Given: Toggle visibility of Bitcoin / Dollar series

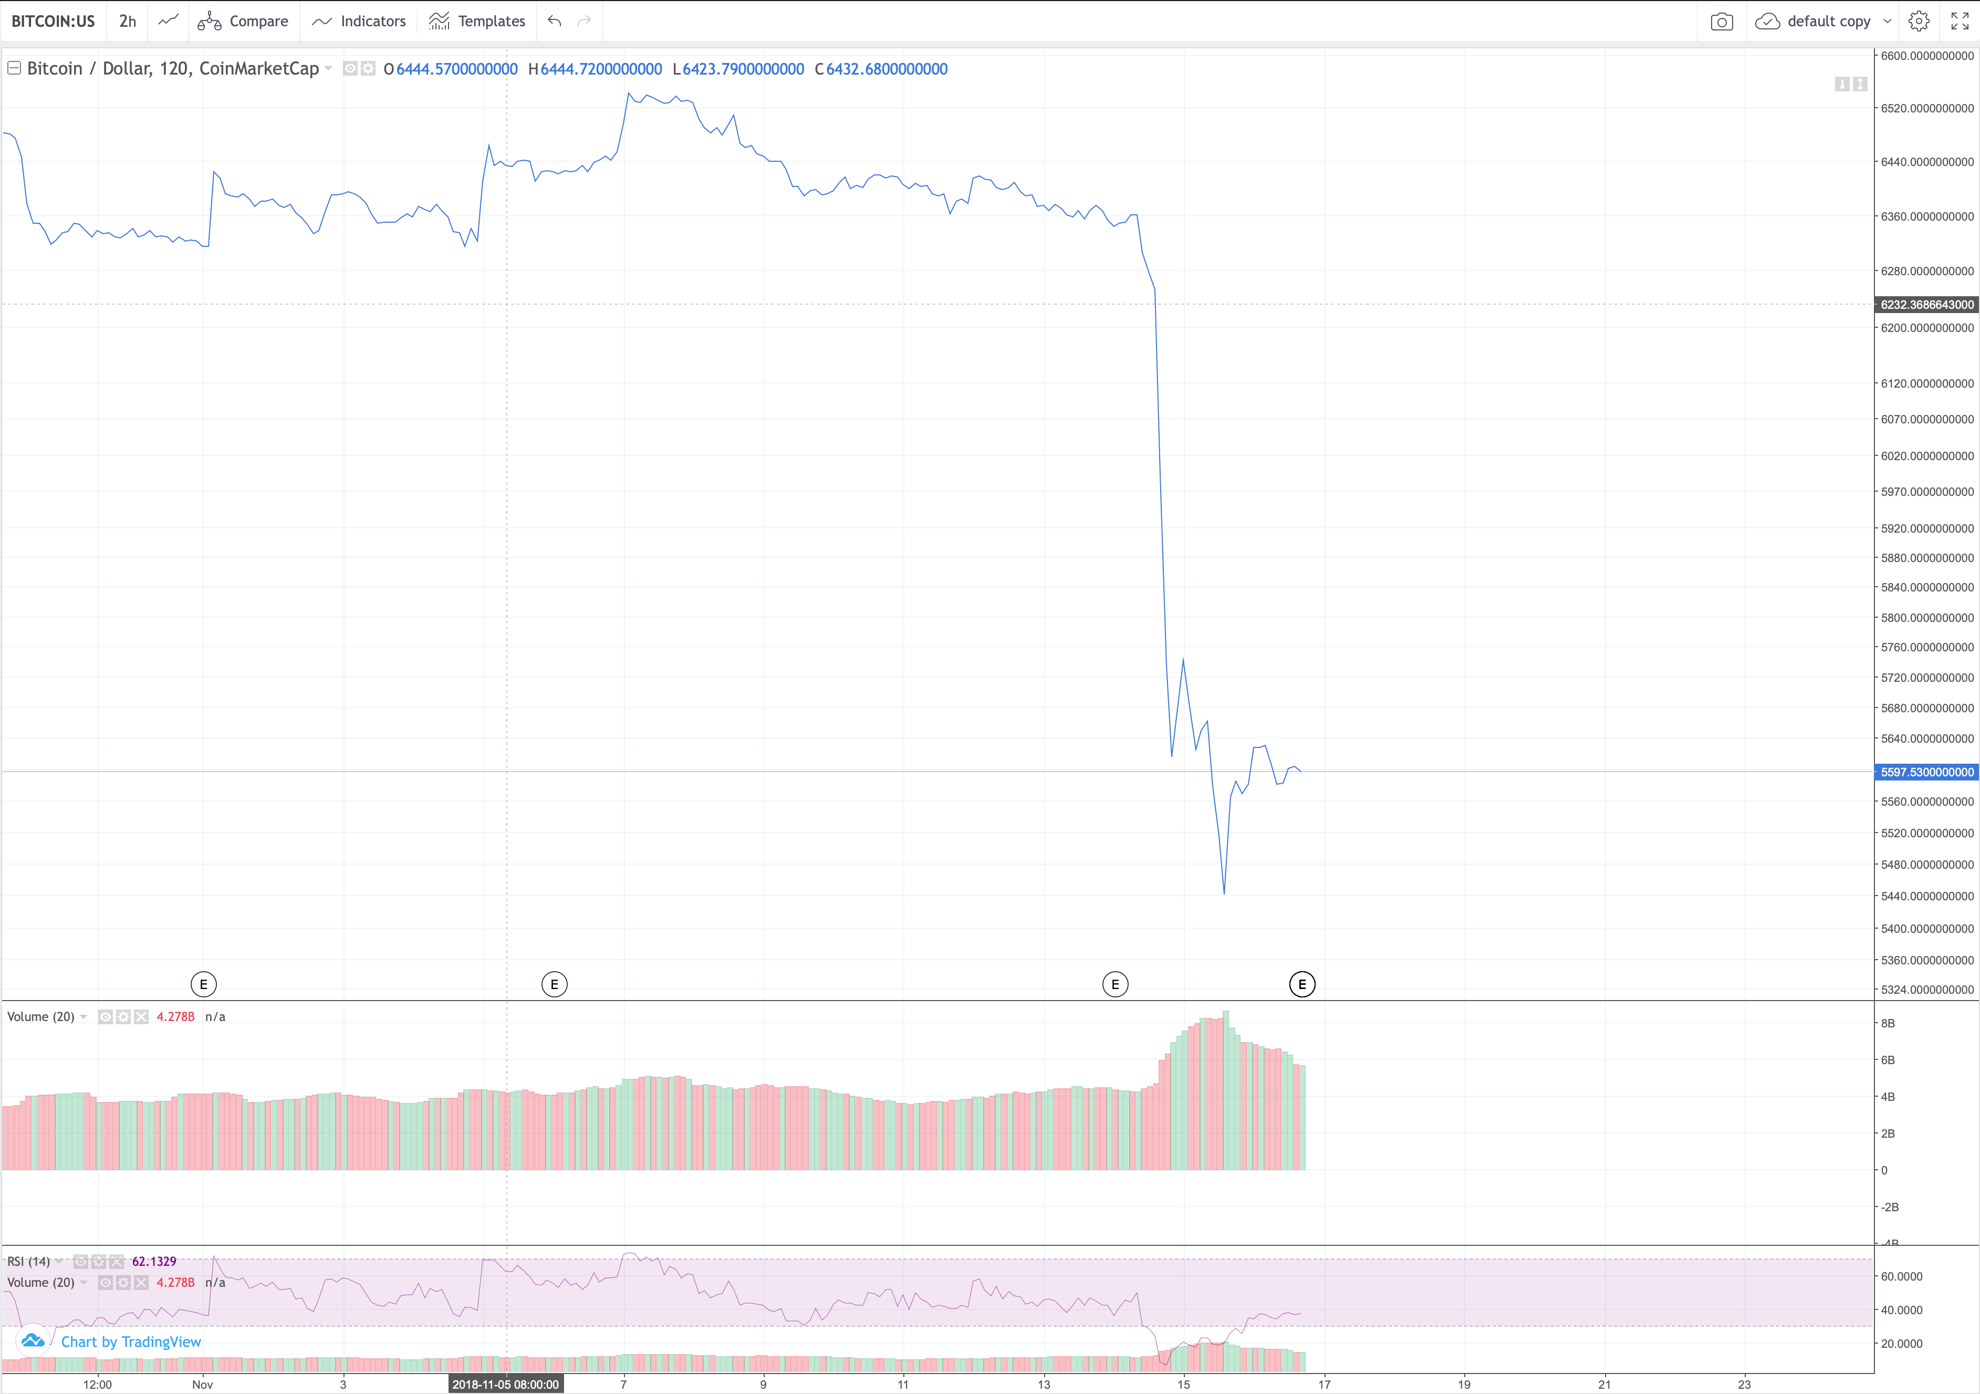Looking at the screenshot, I should [350, 69].
